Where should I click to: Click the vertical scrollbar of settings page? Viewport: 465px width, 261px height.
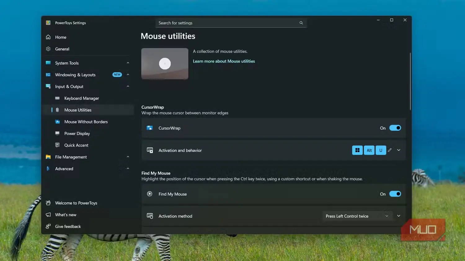click(410, 81)
